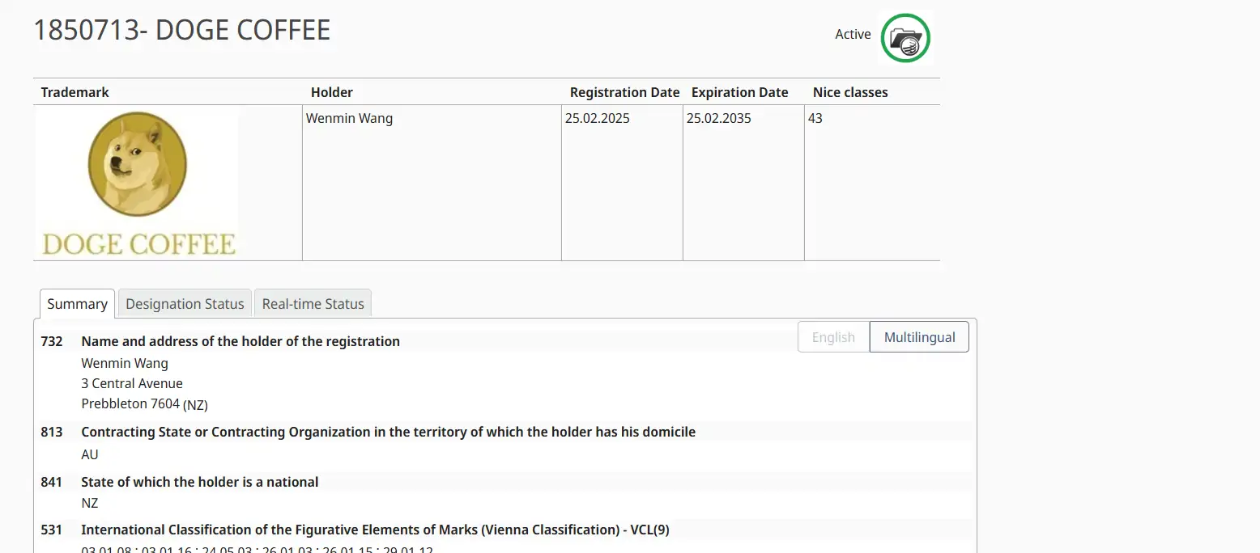Click the Registration Date column header
This screenshot has height=553, width=1260.
click(624, 92)
